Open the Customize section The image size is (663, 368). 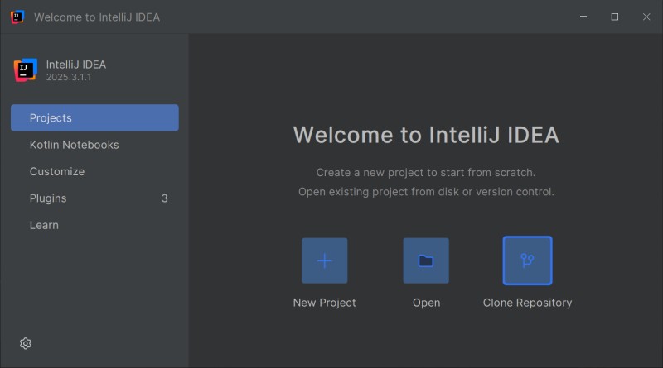point(94,171)
